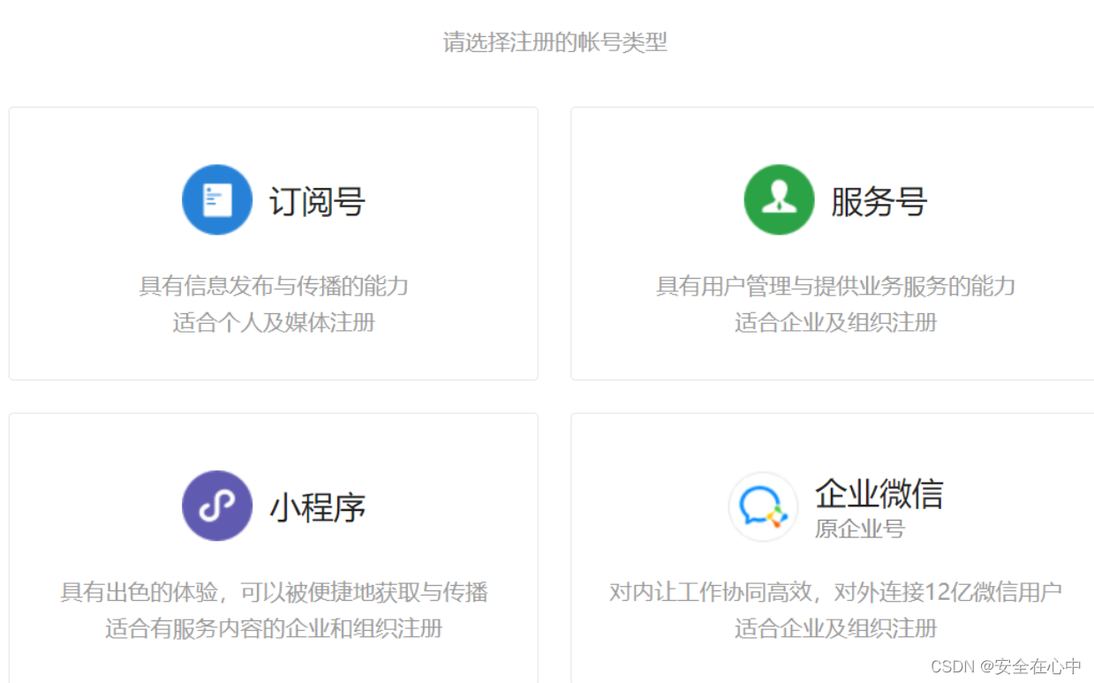Click the blue 订阅号 document icon
The height and width of the screenshot is (683, 1094).
point(217,199)
